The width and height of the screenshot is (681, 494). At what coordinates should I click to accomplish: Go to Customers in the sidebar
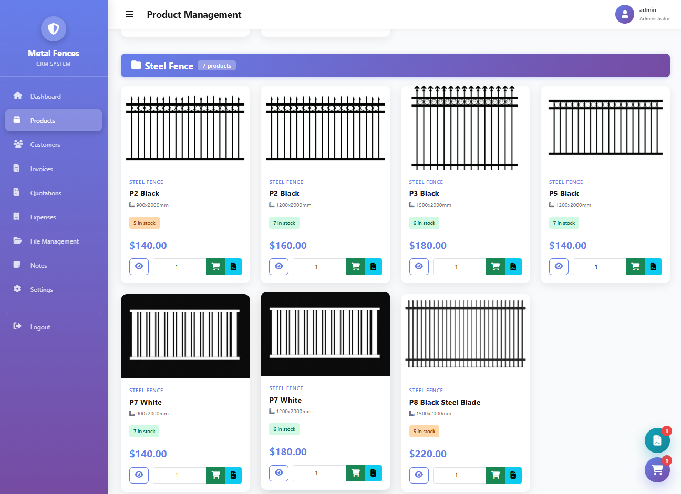45,145
